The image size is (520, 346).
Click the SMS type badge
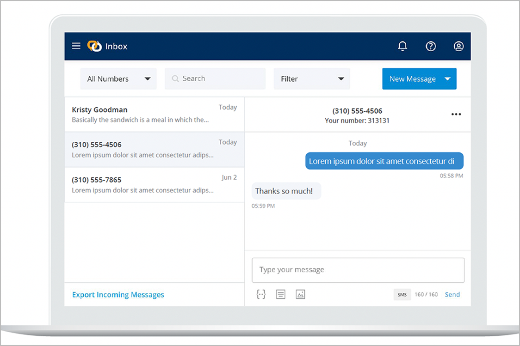[402, 294]
